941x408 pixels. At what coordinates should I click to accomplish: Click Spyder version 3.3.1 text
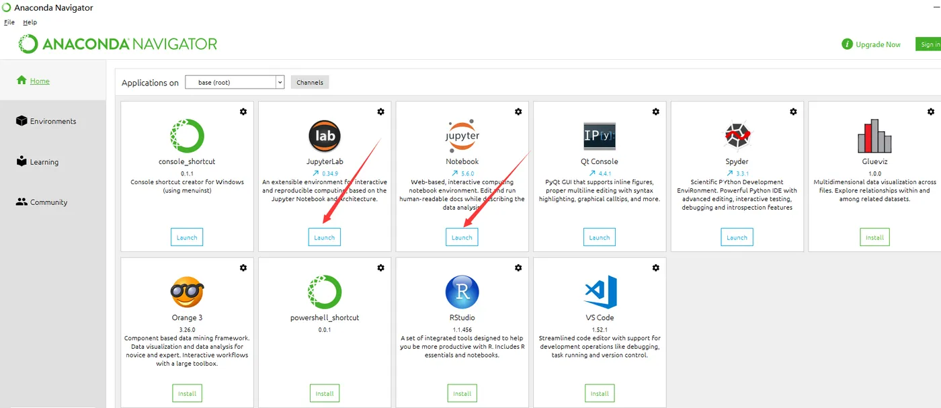pyautogui.click(x=742, y=173)
